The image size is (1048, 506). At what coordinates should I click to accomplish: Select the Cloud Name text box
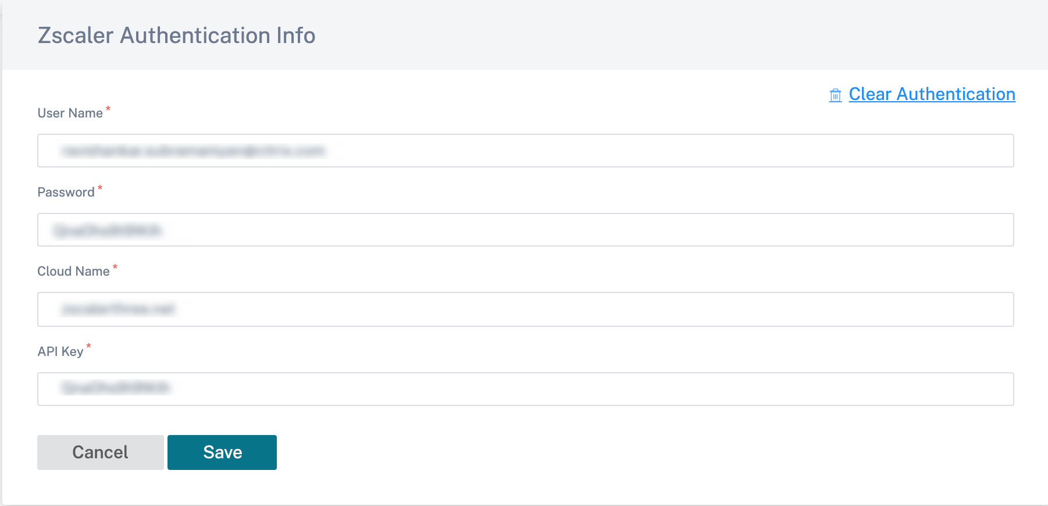(x=525, y=309)
